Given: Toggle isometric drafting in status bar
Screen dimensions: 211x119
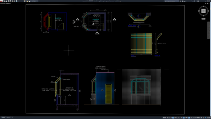Looking at the screenshot, I should [178, 118].
